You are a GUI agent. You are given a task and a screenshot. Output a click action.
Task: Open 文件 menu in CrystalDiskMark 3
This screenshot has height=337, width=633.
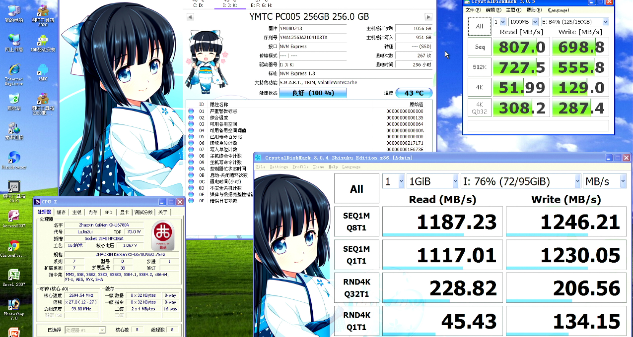click(473, 10)
